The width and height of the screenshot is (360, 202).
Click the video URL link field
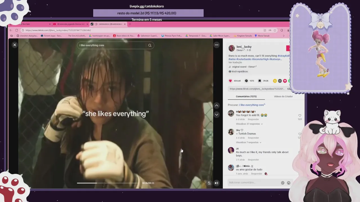coord(257,89)
